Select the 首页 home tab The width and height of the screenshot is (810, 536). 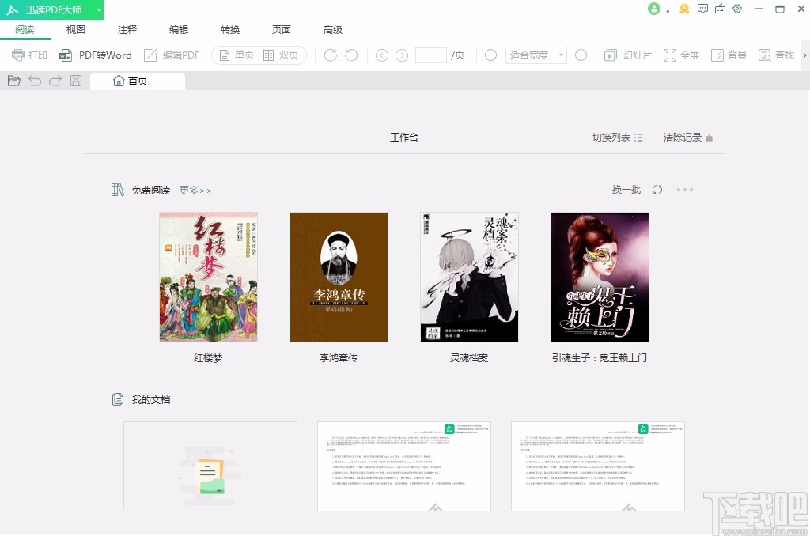(138, 81)
